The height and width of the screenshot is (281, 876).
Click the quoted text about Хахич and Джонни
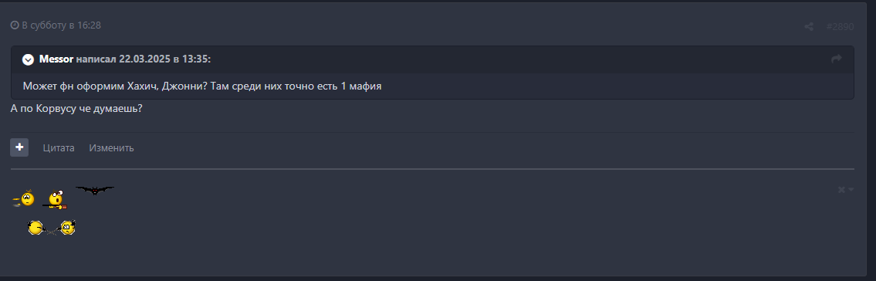pyautogui.click(x=202, y=86)
